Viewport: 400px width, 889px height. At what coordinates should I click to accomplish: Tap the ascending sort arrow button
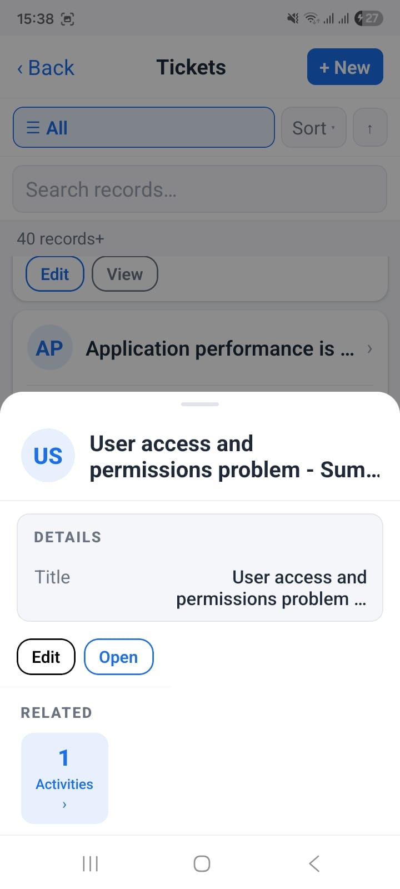370,128
